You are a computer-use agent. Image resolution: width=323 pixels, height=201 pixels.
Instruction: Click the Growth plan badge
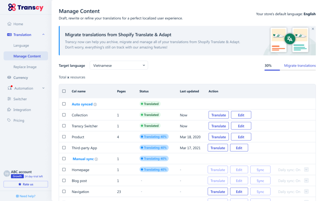tap(17, 176)
